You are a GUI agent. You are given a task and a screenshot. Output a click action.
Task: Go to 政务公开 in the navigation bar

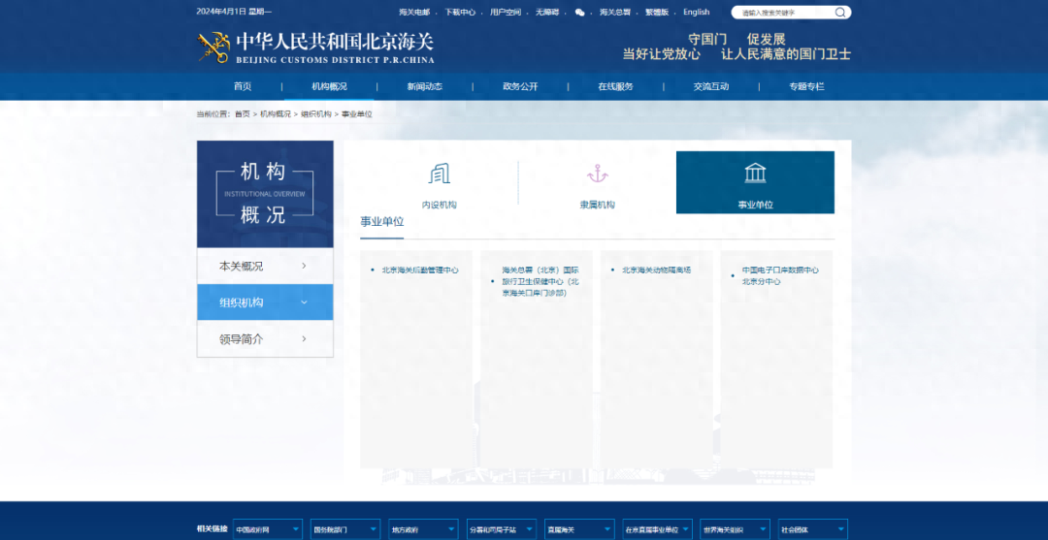tap(520, 86)
